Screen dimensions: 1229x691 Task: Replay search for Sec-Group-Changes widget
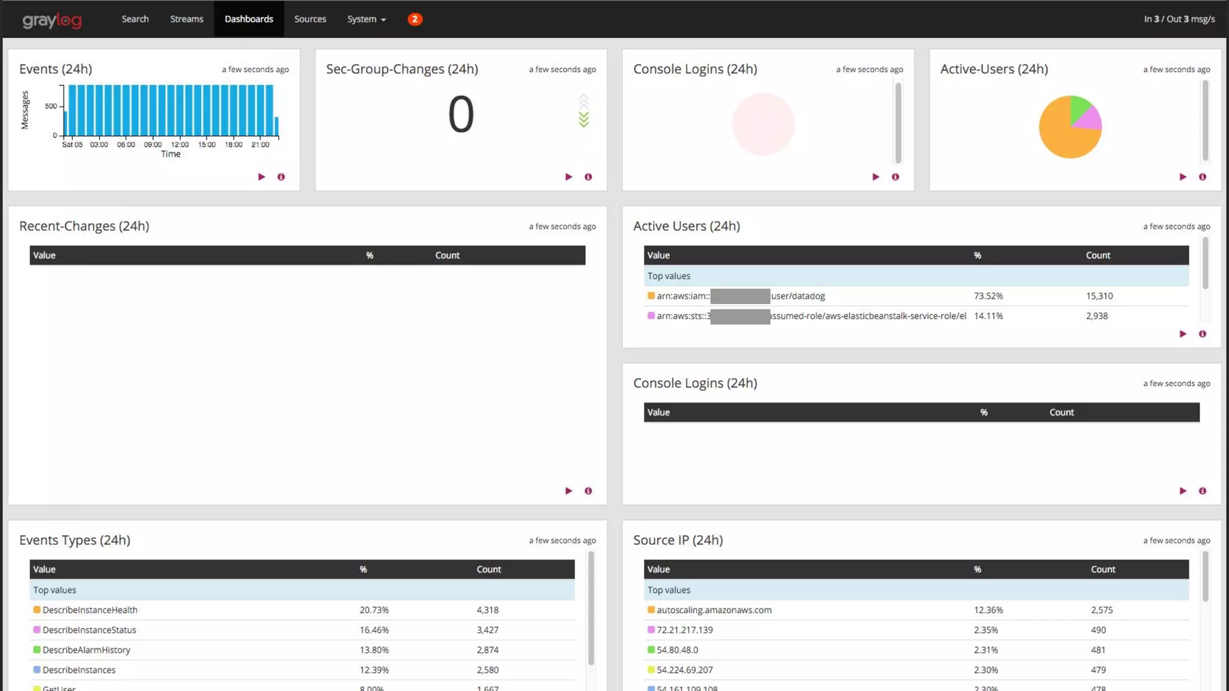tap(569, 177)
